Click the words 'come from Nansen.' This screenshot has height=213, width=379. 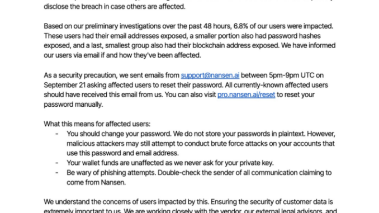click(x=96, y=182)
